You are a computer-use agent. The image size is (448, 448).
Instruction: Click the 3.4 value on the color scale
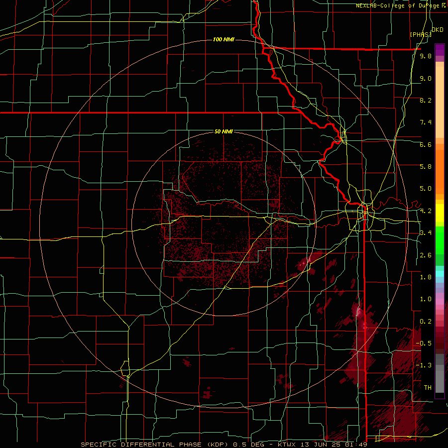click(x=426, y=233)
